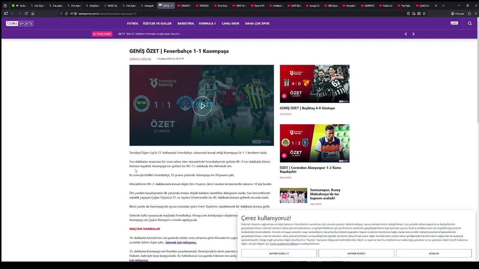Open the FUTBOL menu item

pos(132,24)
